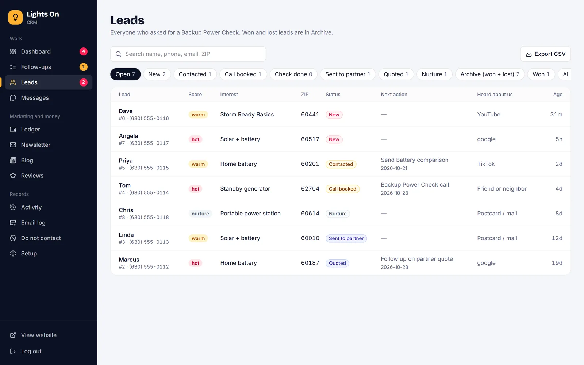The height and width of the screenshot is (365, 584).
Task: Open Dashboard via its grid icon
Action: click(13, 51)
